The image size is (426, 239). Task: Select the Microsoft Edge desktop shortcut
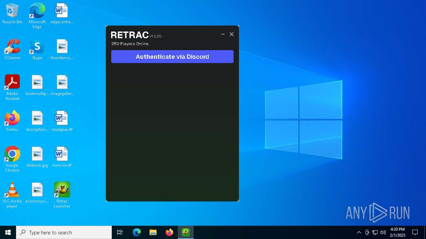click(x=37, y=16)
